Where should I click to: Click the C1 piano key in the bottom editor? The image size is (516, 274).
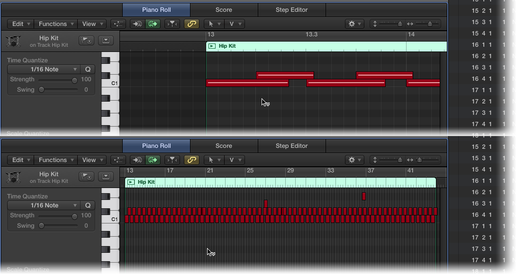tap(110, 219)
